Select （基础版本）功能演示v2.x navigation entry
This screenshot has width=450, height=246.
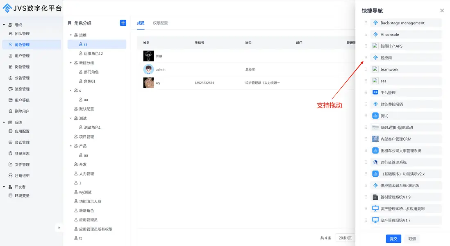pos(406,174)
